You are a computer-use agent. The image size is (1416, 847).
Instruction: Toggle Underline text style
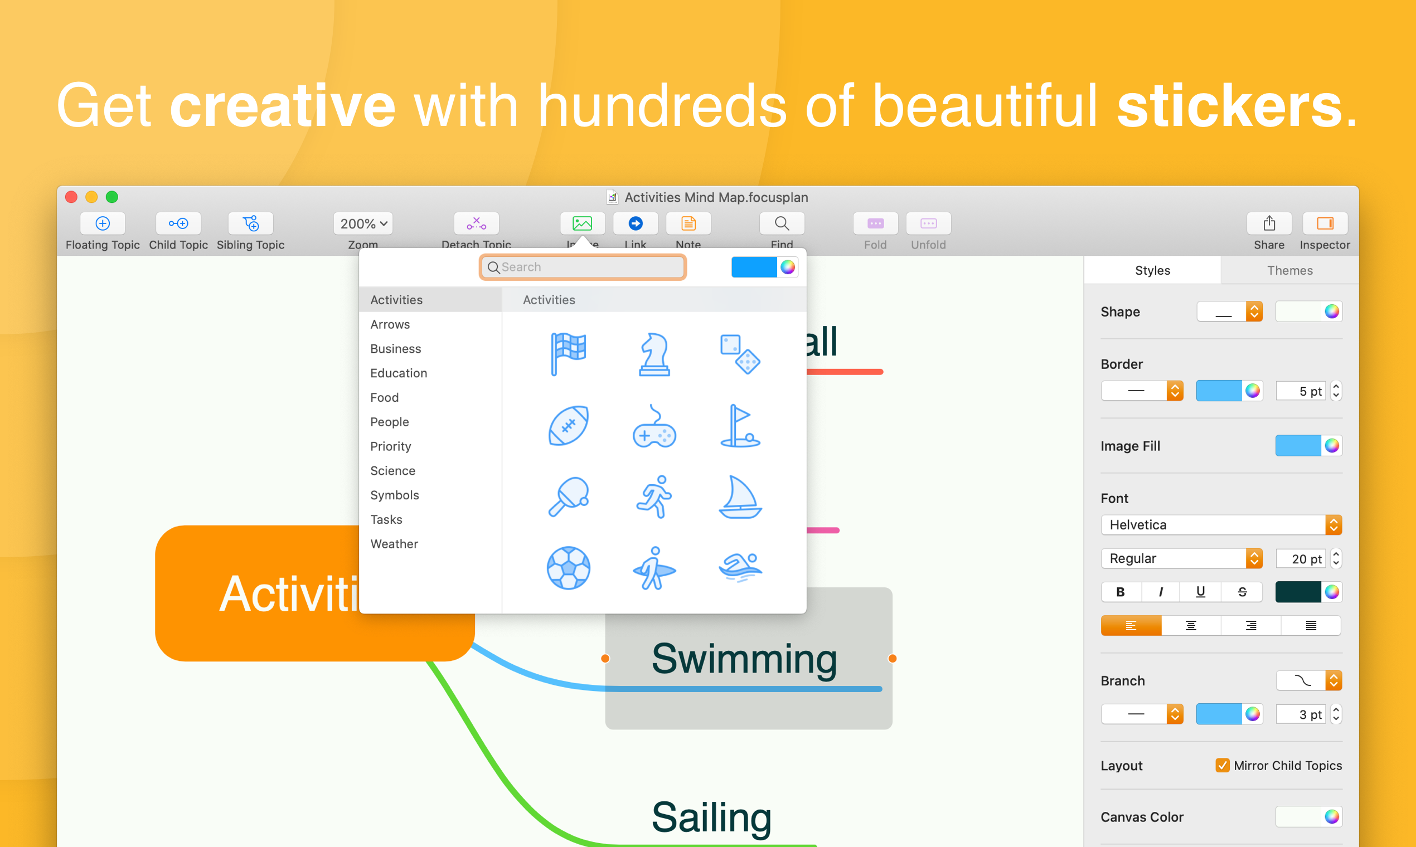coord(1201,592)
